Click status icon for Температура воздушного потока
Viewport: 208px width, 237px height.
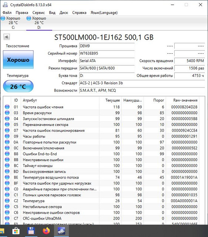7,177
